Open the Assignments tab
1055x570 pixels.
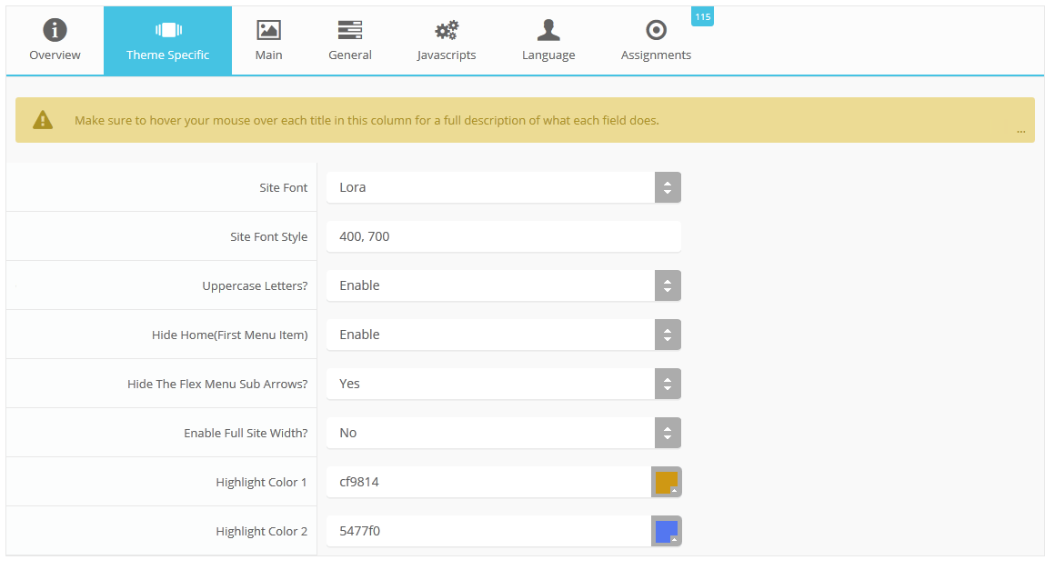(656, 41)
